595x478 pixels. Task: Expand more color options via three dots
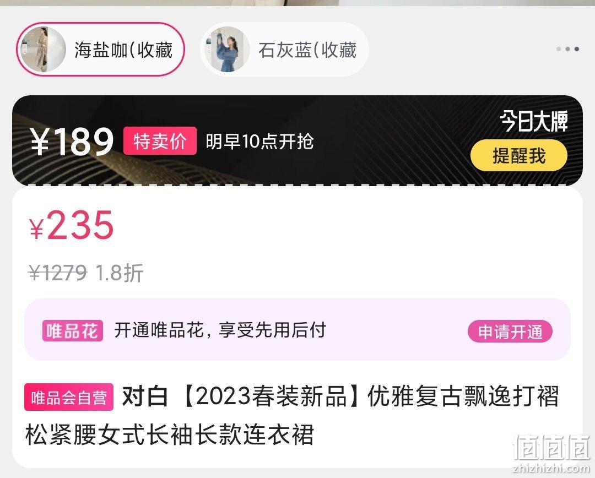[x=567, y=49]
